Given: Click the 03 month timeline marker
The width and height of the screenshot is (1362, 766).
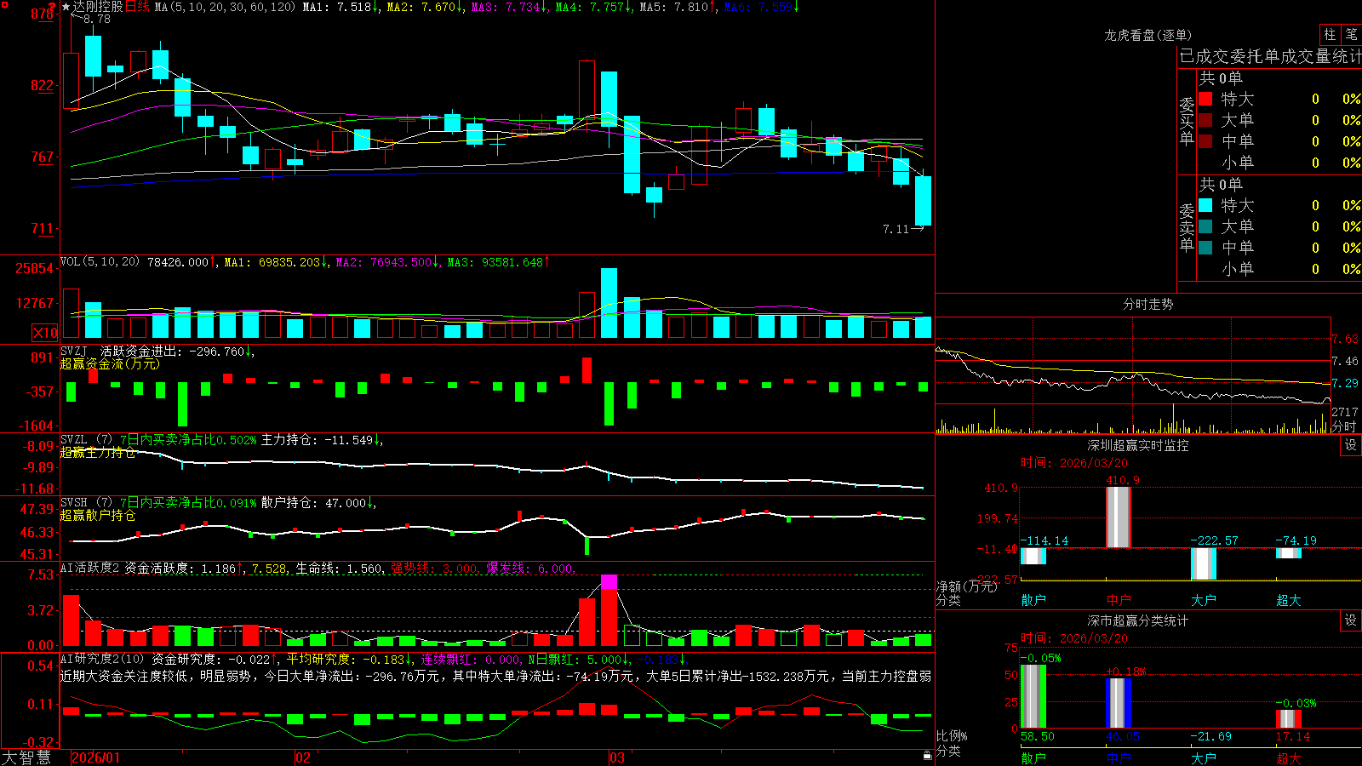Looking at the screenshot, I should click(617, 757).
